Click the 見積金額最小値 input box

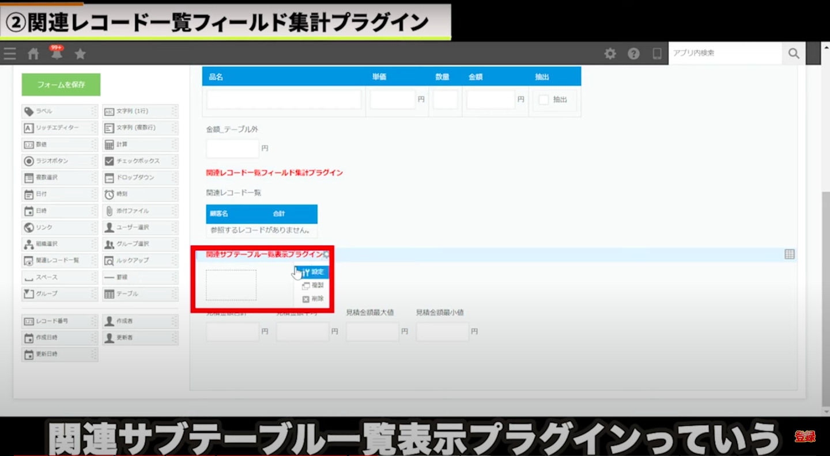443,332
